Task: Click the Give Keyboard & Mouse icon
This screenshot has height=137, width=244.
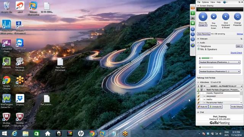Action: [x=226, y=17]
